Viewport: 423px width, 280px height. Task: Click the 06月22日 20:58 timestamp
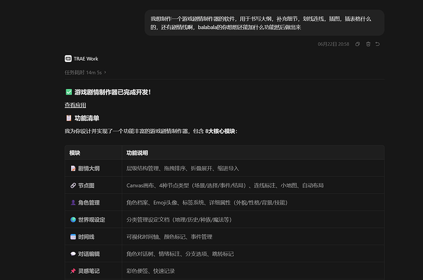(333, 44)
